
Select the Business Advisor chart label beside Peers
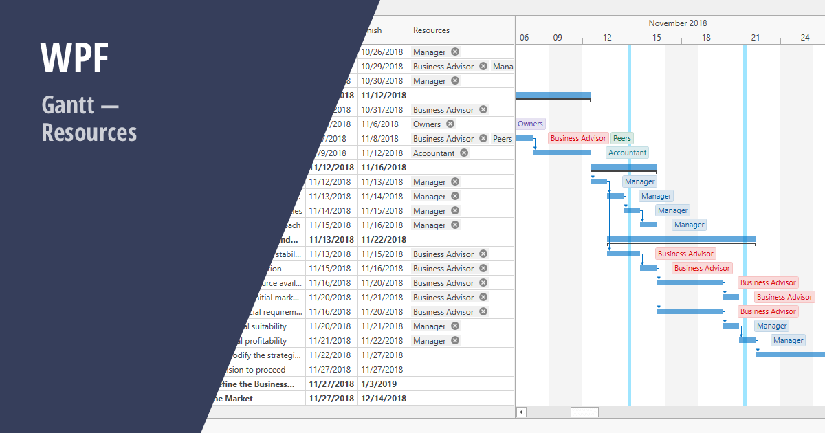click(x=578, y=138)
